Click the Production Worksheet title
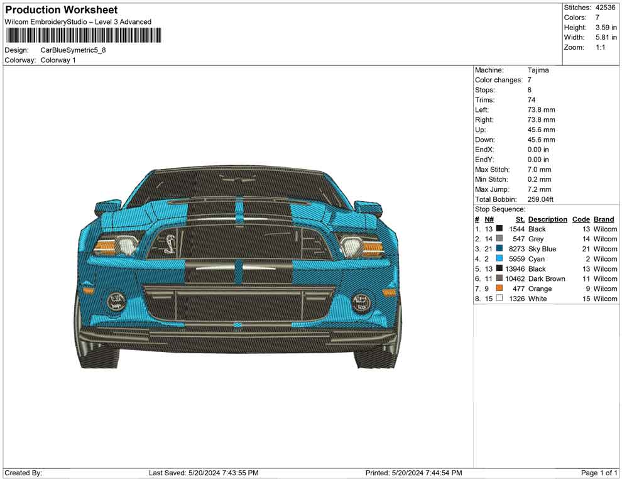This screenshot has height=479, width=622. pos(61,9)
